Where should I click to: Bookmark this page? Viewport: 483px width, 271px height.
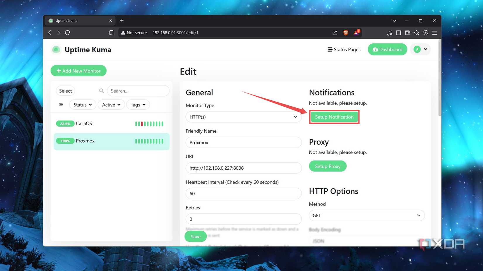point(111,33)
